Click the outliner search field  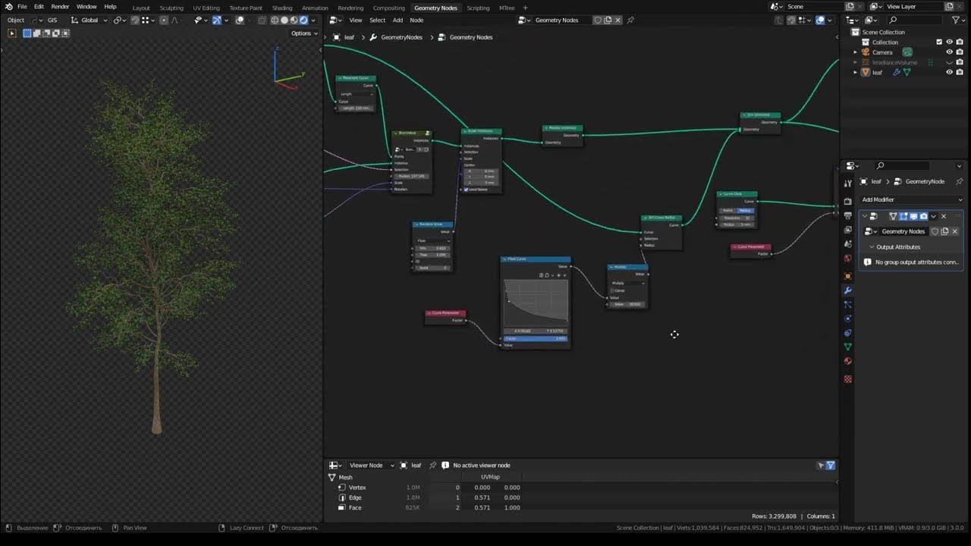pos(914,20)
